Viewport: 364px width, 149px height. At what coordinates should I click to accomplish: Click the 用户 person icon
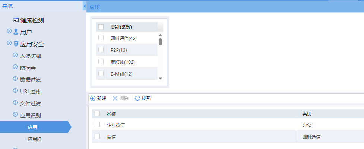click(x=16, y=32)
